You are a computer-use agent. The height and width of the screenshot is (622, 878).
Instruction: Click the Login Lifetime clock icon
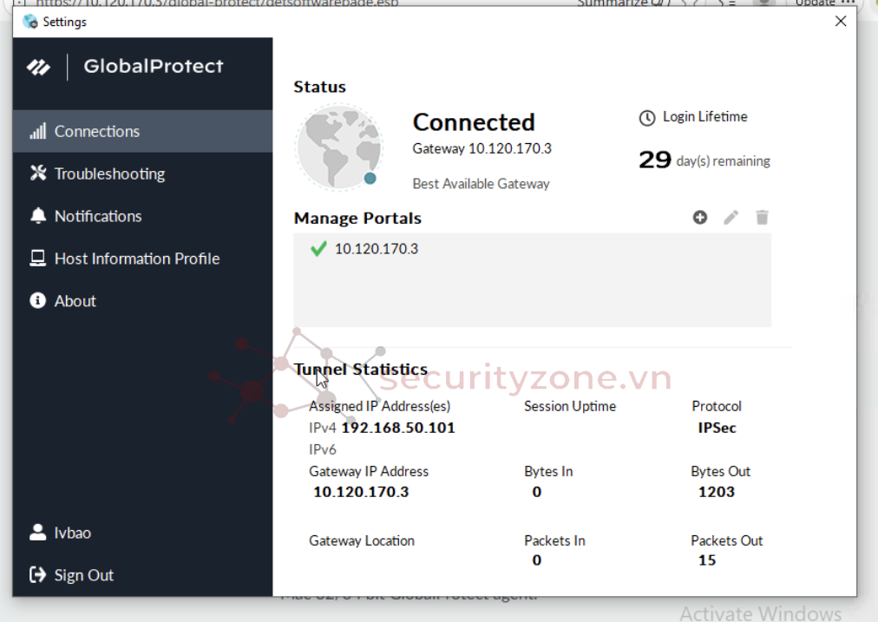tap(646, 117)
